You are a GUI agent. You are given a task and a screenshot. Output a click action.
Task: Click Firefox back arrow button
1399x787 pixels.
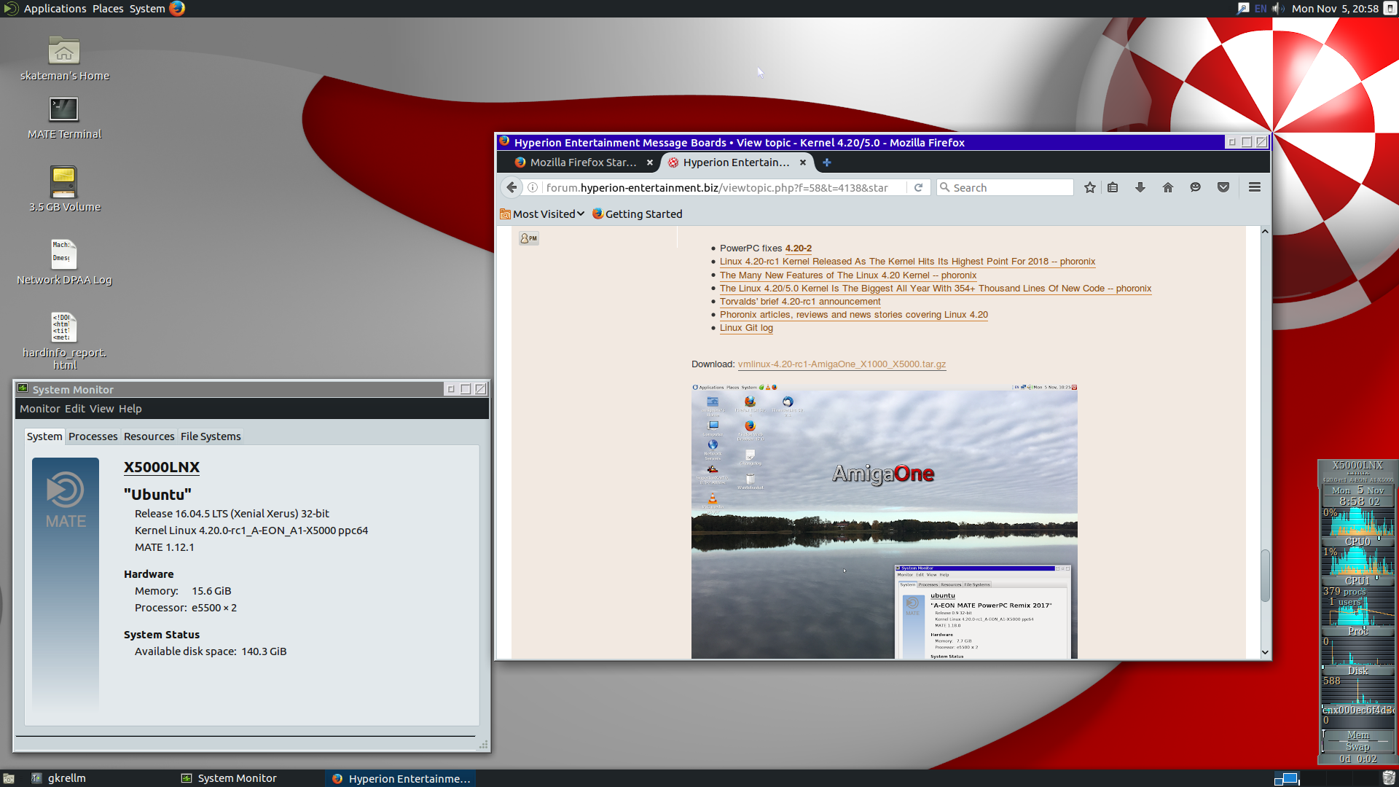(x=512, y=187)
